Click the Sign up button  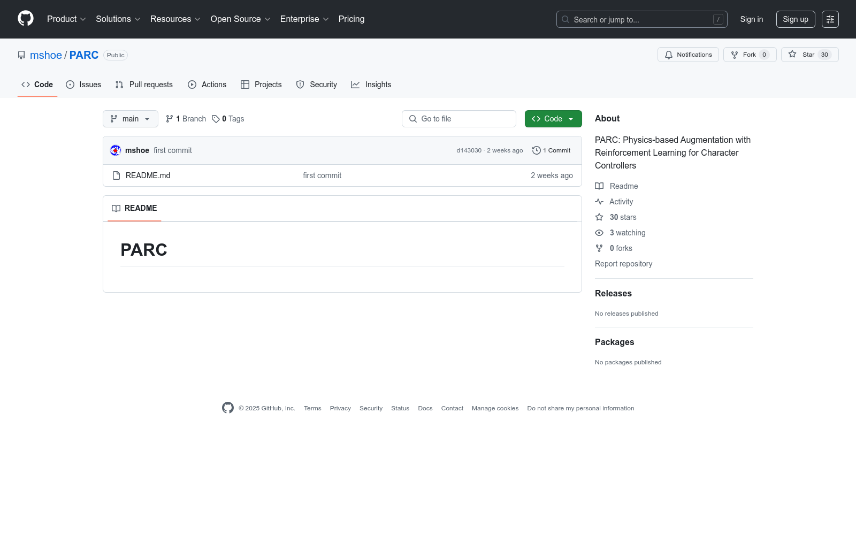click(796, 19)
